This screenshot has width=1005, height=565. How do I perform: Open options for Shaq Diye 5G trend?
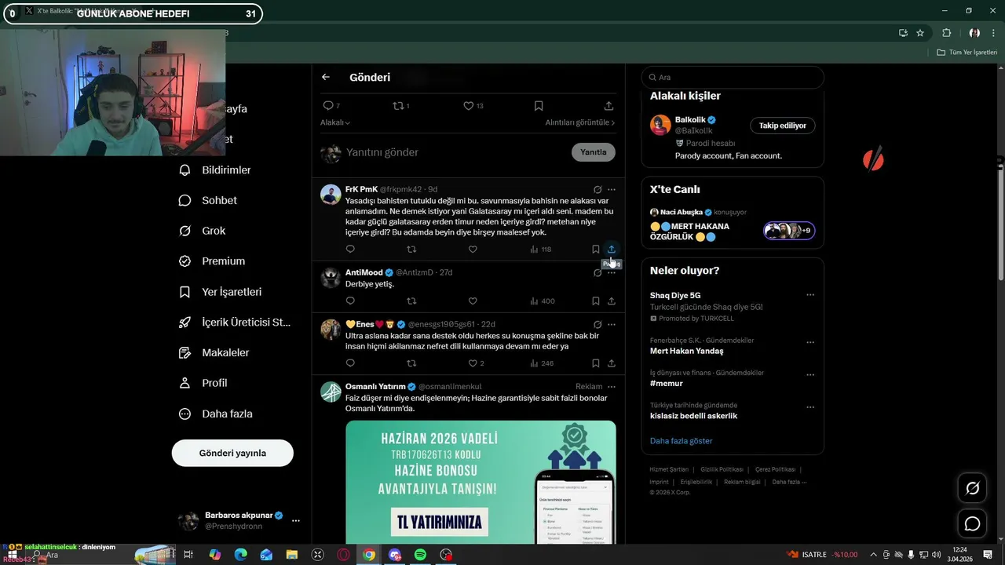click(810, 295)
